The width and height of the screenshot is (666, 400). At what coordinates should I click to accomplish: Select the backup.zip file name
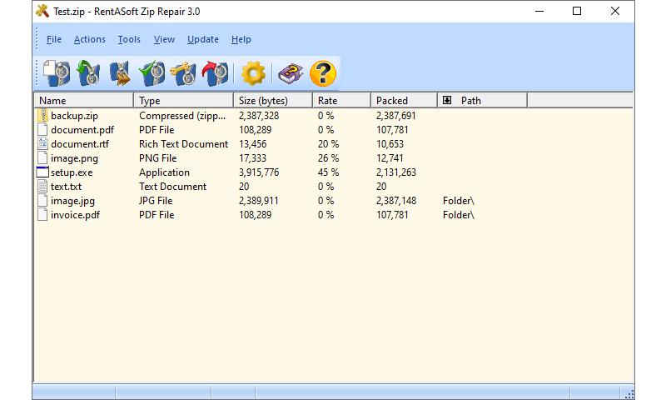tap(74, 116)
